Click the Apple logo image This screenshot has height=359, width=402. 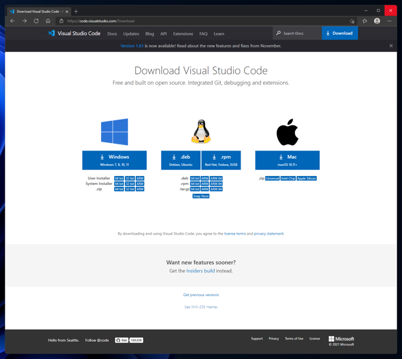click(287, 132)
